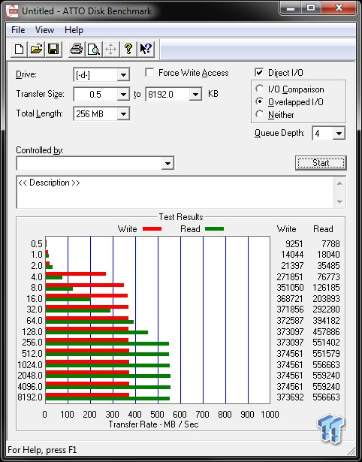Enable the Force Write Access checkbox
The image size is (362, 462).
click(x=149, y=72)
